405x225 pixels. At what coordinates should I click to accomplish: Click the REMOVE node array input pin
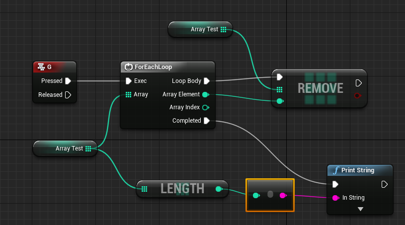279,89
